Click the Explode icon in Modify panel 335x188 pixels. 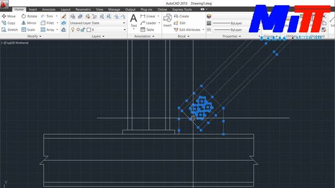point(64,23)
